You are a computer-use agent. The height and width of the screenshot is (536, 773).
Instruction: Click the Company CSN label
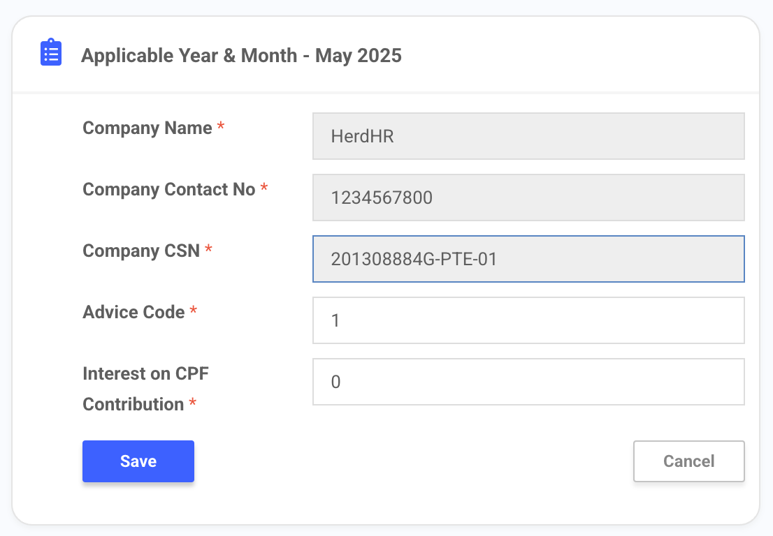[141, 251]
